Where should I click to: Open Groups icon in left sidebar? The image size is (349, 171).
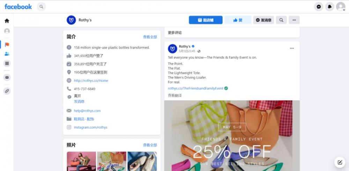[7, 77]
